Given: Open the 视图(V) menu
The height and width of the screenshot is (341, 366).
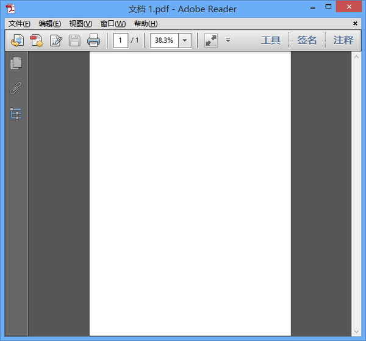Looking at the screenshot, I should coord(81,24).
